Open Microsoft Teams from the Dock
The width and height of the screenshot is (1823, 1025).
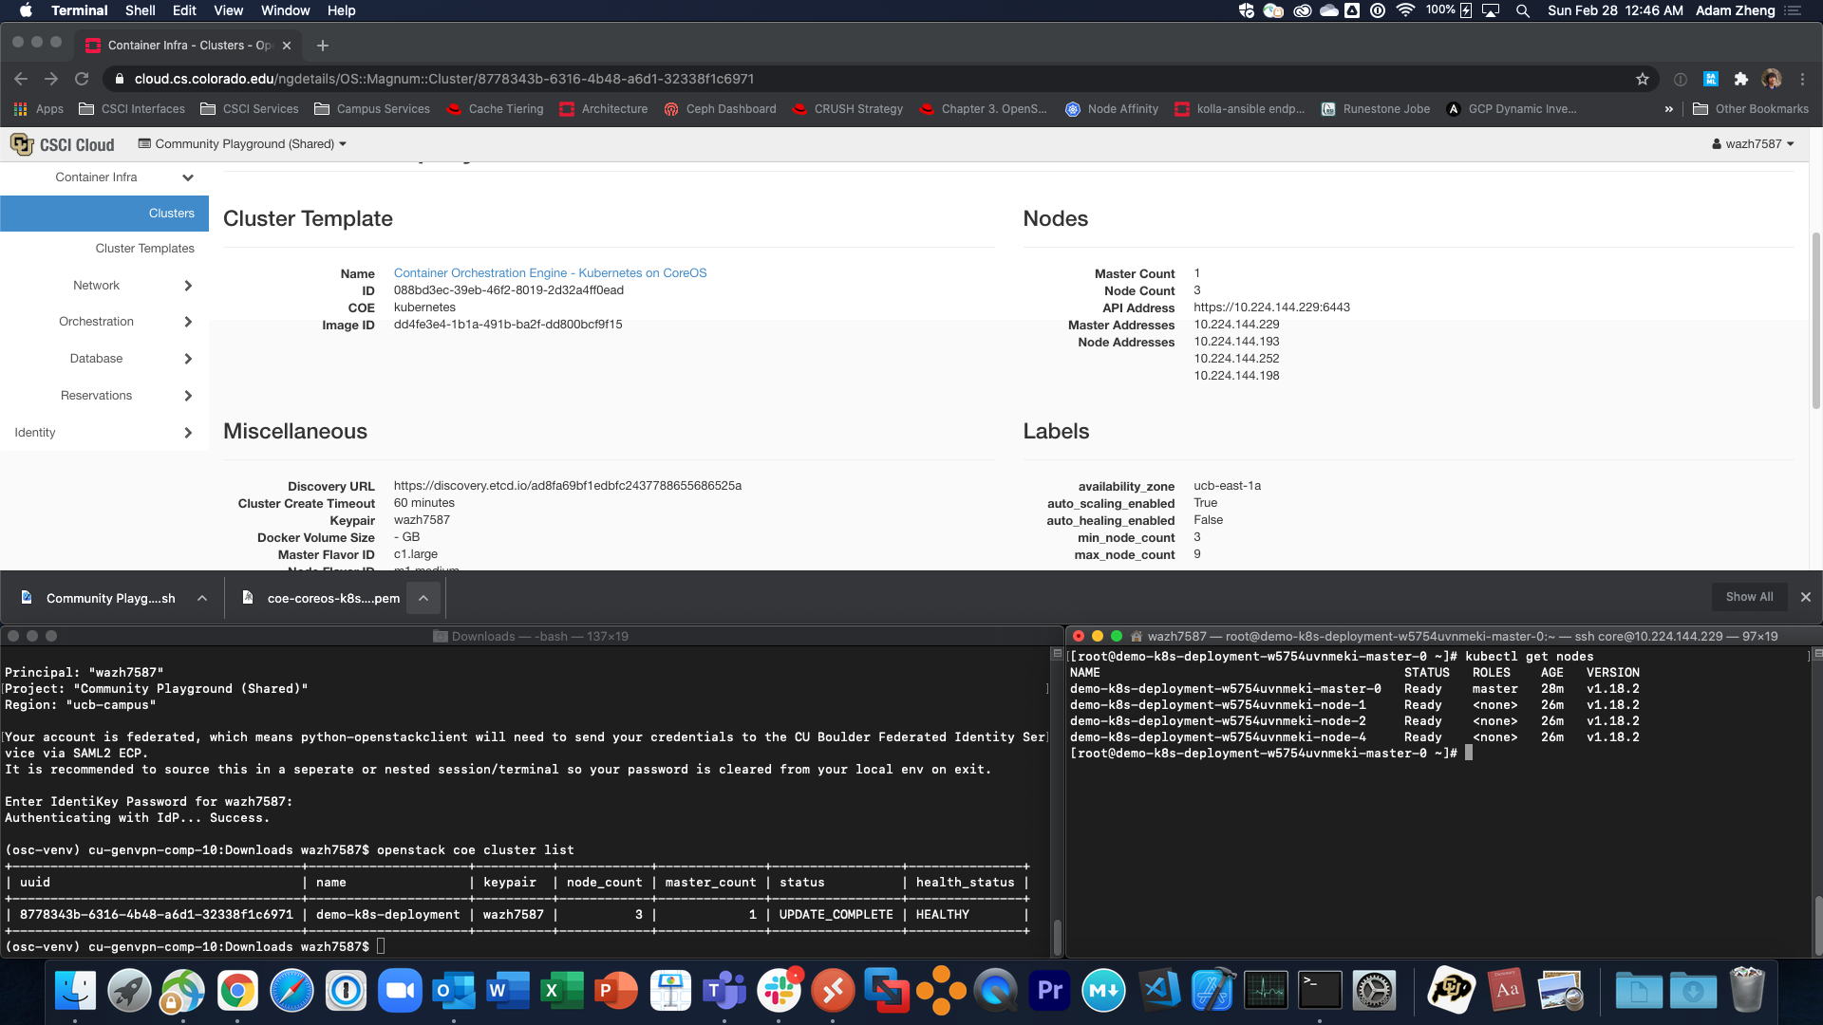pos(724,991)
